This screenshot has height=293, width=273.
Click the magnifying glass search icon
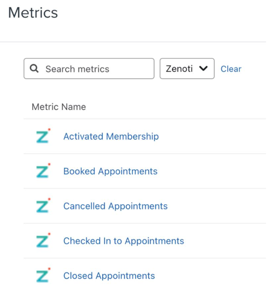(x=35, y=69)
